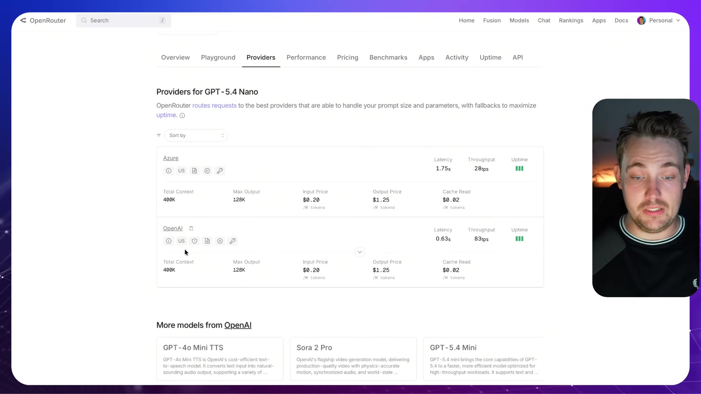Open Models in the top navigation
The height and width of the screenshot is (394, 701).
coord(519,20)
